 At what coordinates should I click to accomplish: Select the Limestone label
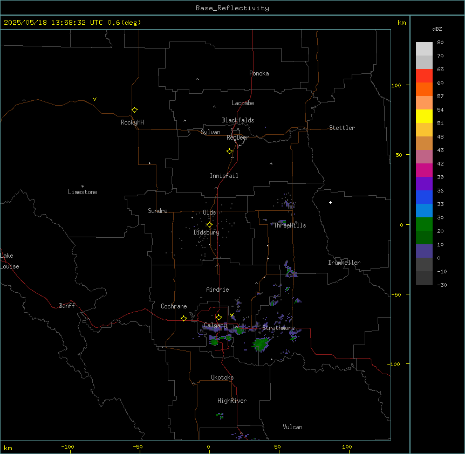coord(83,192)
